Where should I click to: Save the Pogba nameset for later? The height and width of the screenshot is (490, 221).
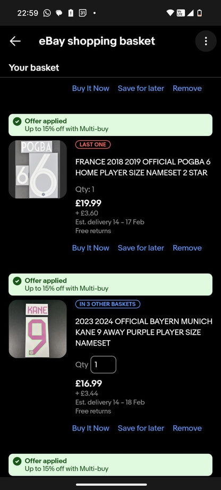point(141,248)
